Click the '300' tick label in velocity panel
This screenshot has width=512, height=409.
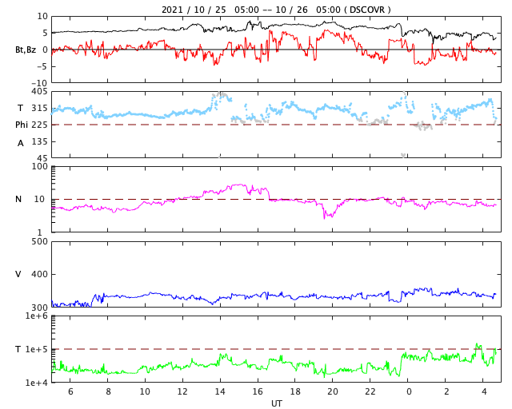click(x=39, y=308)
